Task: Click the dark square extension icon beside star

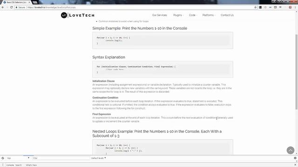Action: click(260, 7)
